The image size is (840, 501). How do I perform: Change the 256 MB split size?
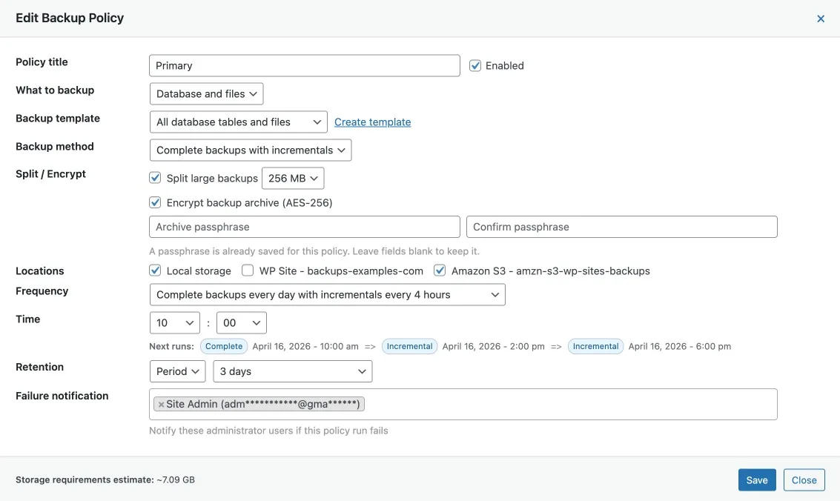[293, 179]
